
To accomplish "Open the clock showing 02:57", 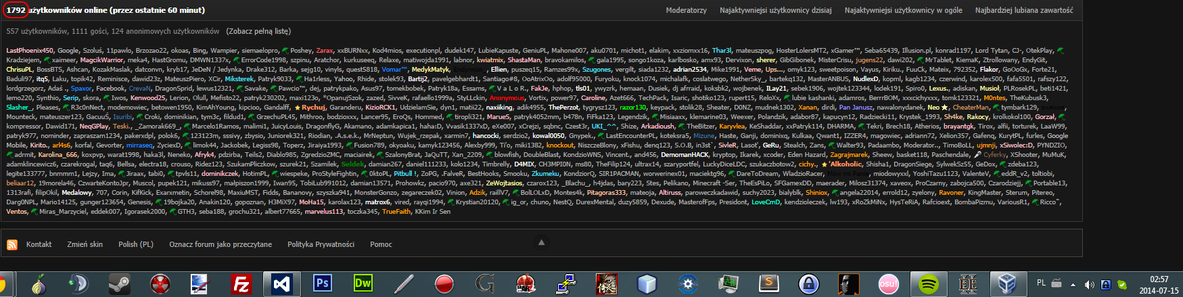I will 1159,284.
